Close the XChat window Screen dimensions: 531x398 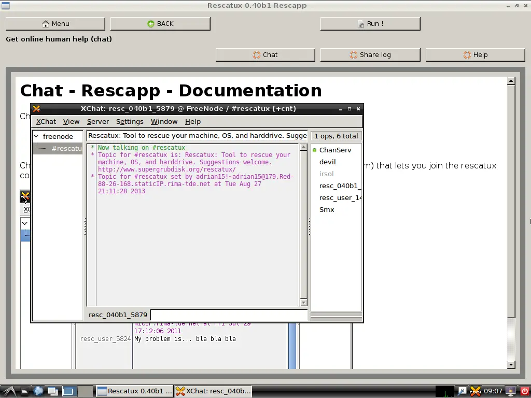[358, 109]
